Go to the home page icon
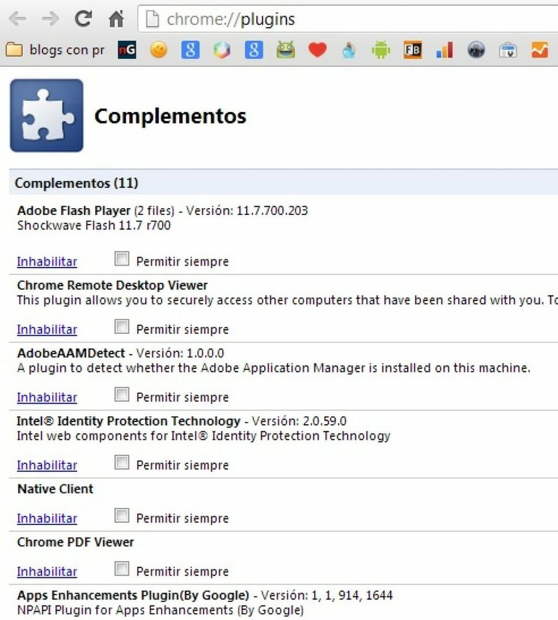 (x=116, y=19)
